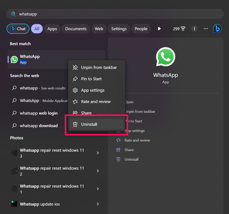Image resolution: width=229 pixels, height=214 pixels.
Task: Expand the 'Whatsapp update ios' result chevron
Action: coord(98,204)
